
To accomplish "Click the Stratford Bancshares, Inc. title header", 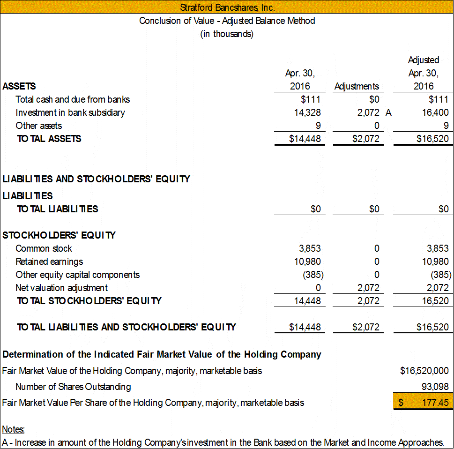I will (227, 7).
